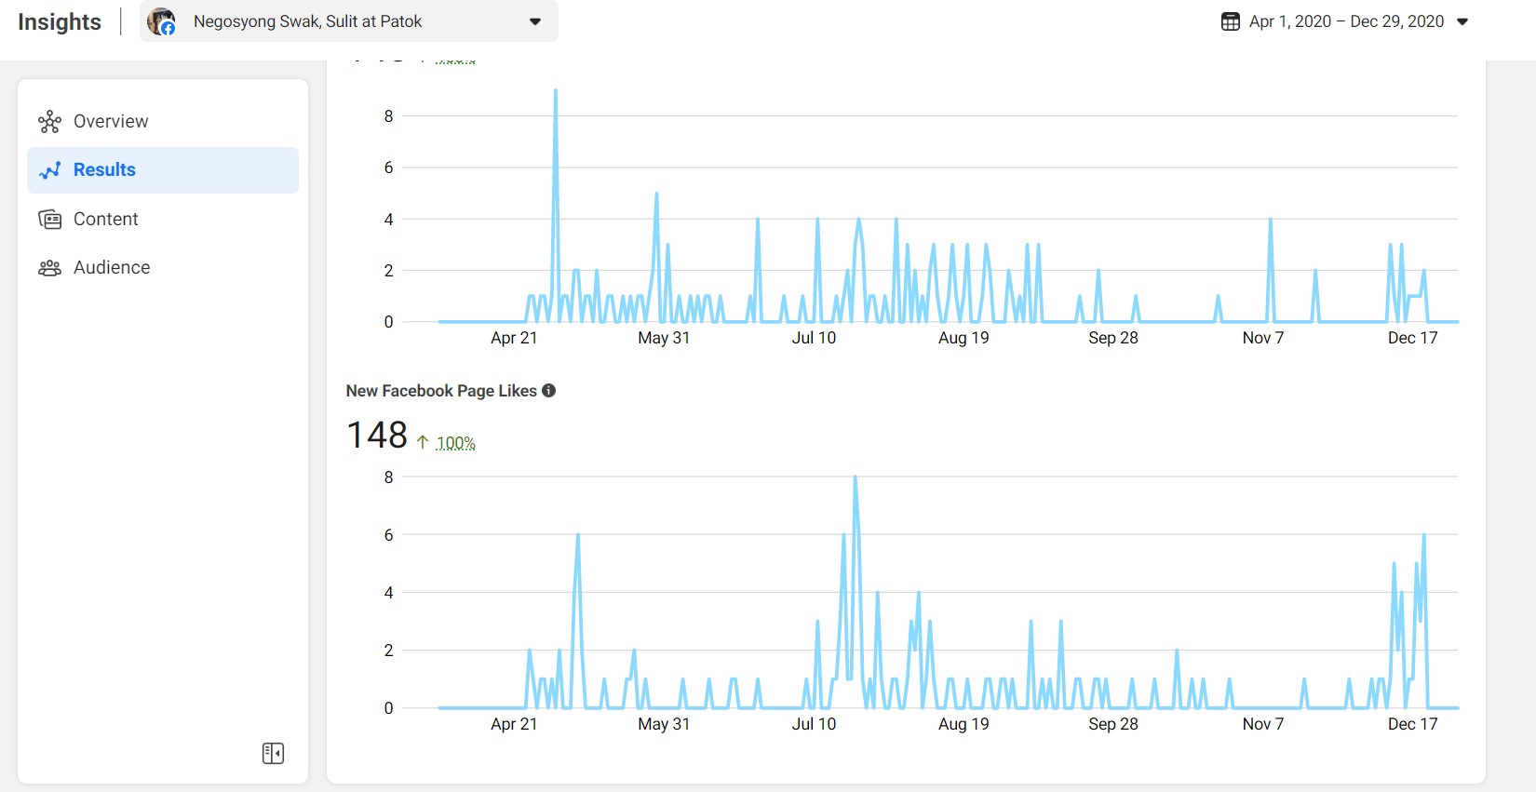Collapse the sidebar with the panel icon
The image size is (1536, 792).
click(273, 753)
